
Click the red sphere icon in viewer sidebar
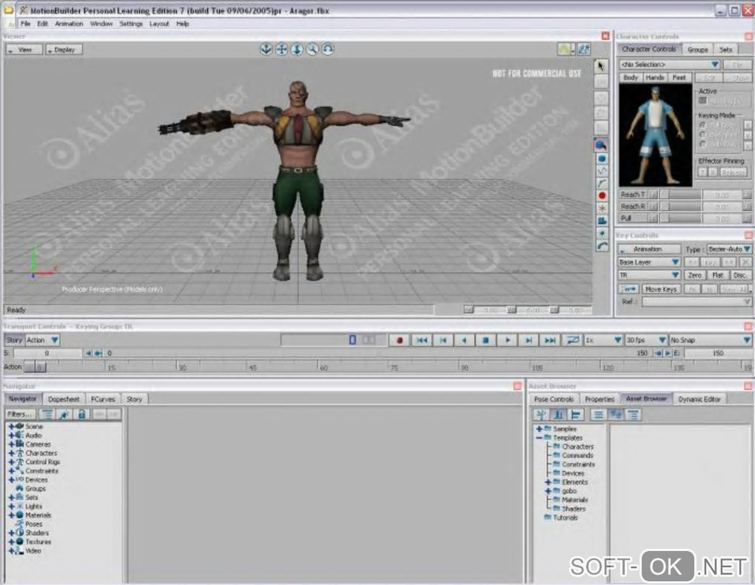(x=602, y=195)
